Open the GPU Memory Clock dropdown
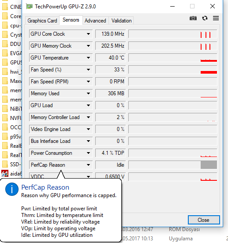Screen dimensions: 228x243 click(88, 46)
